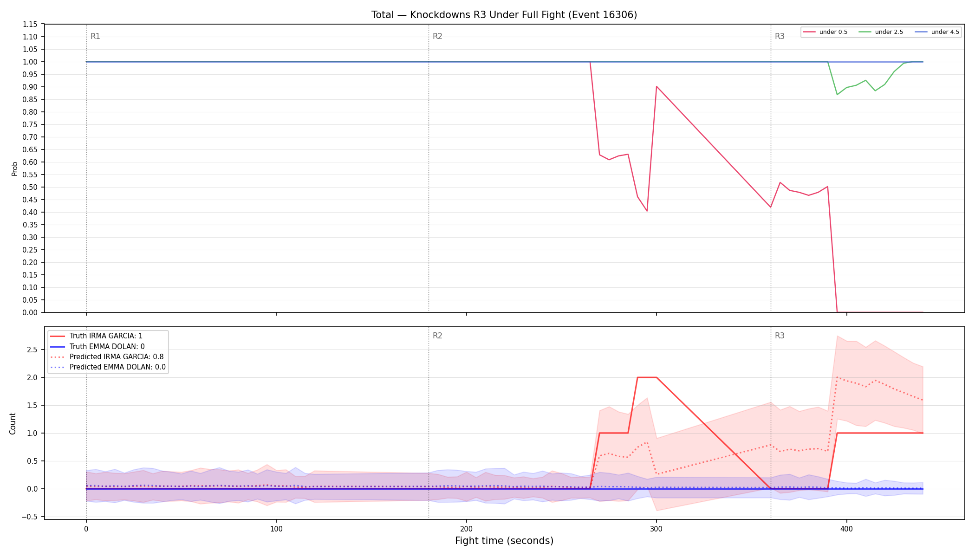Click the 0.50 tick on Prob axis

(30, 187)
